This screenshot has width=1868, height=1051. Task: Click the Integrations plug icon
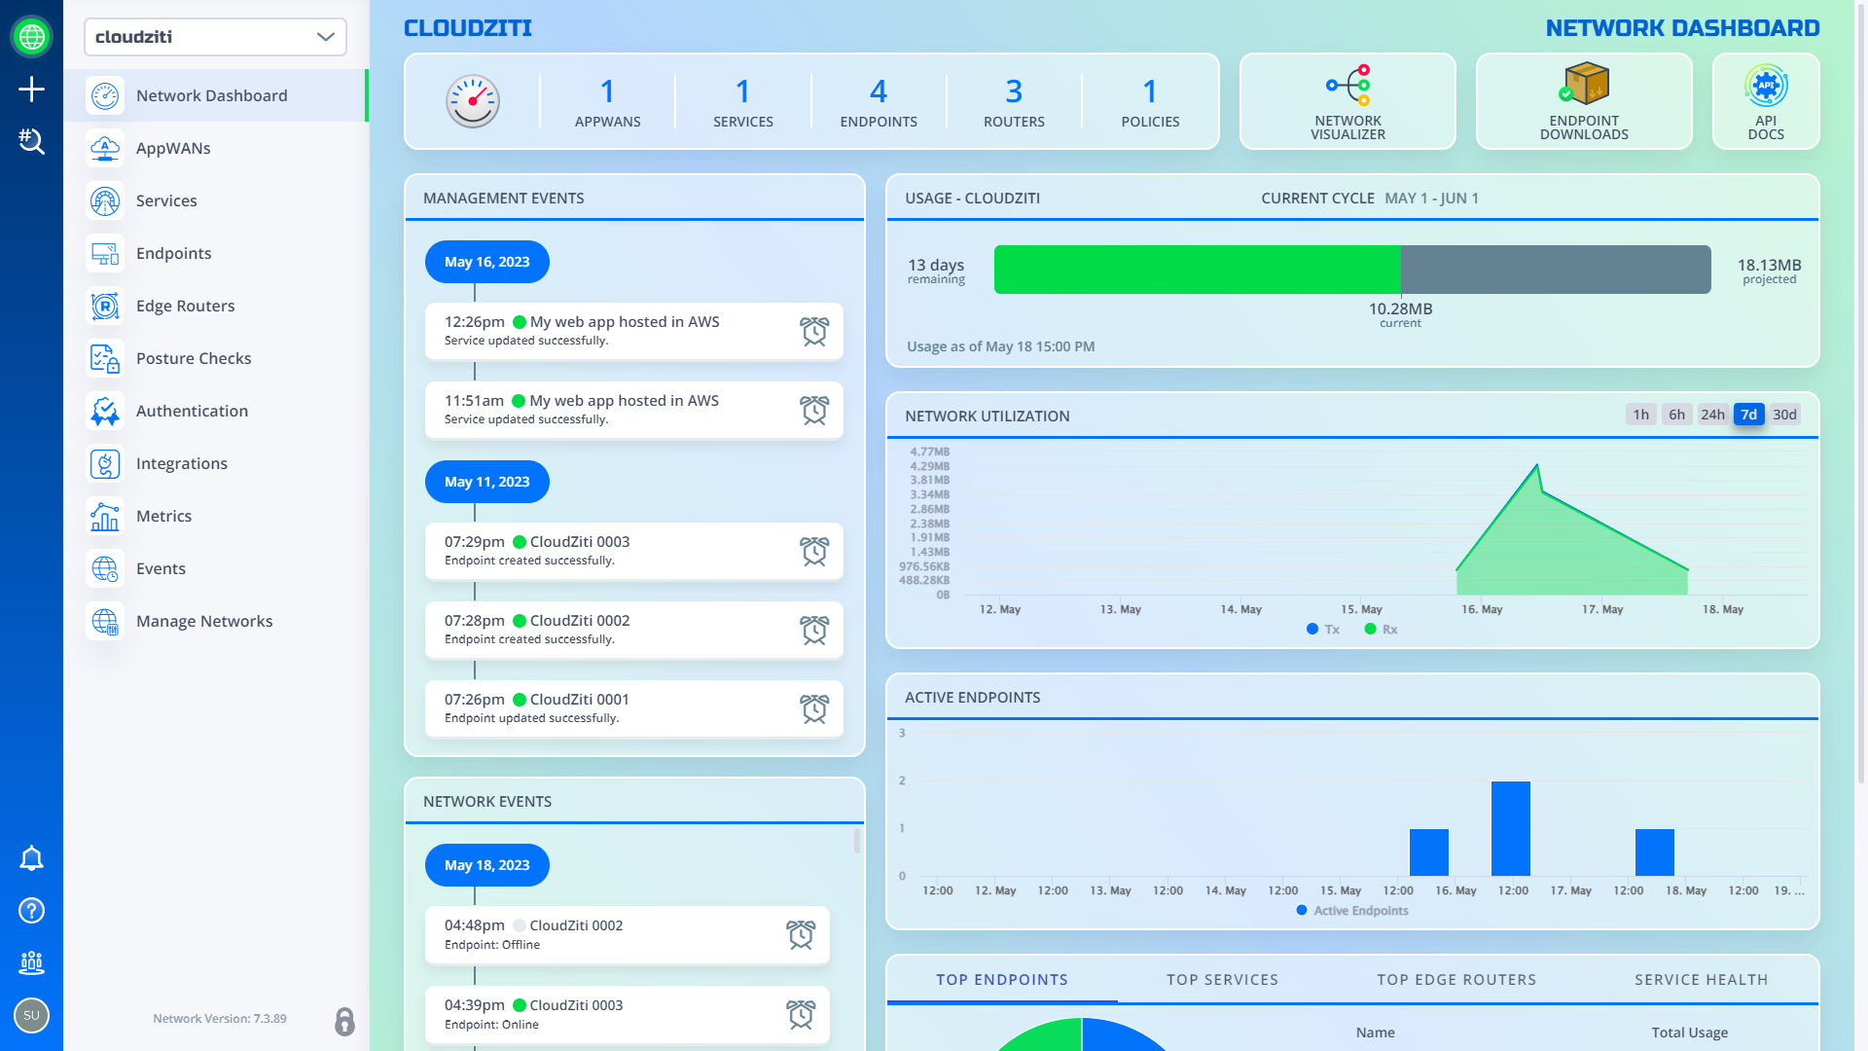[x=105, y=463]
